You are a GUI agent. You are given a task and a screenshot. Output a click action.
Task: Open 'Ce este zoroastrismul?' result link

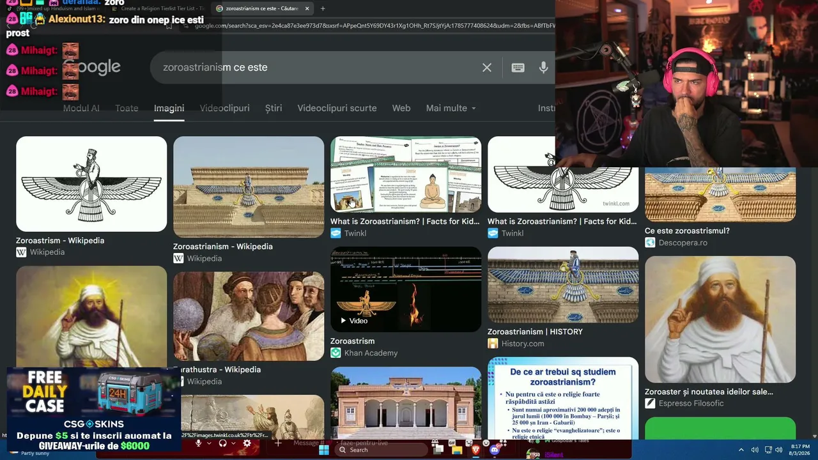coord(687,231)
